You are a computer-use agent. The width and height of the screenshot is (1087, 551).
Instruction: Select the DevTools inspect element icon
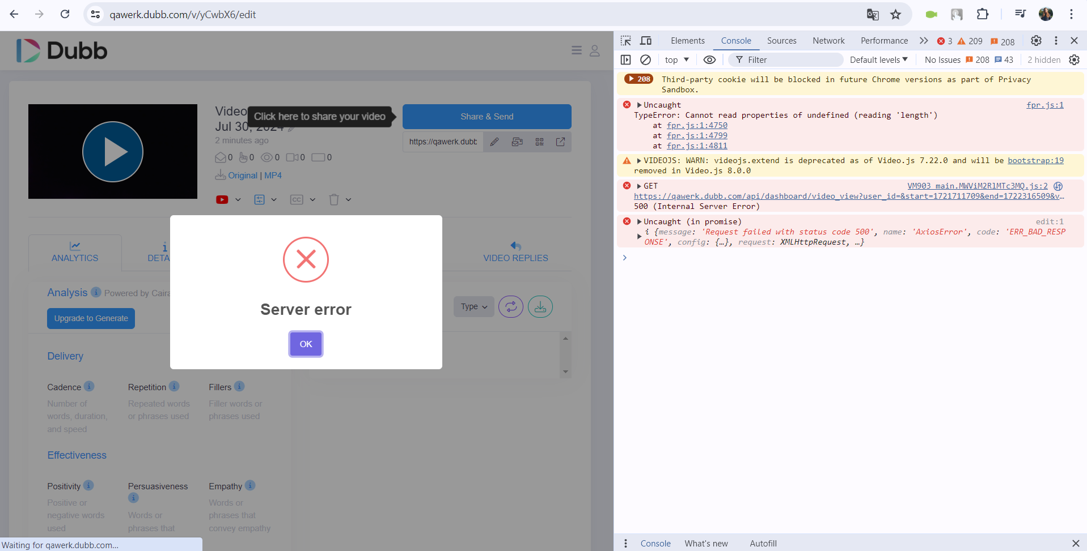click(x=625, y=41)
